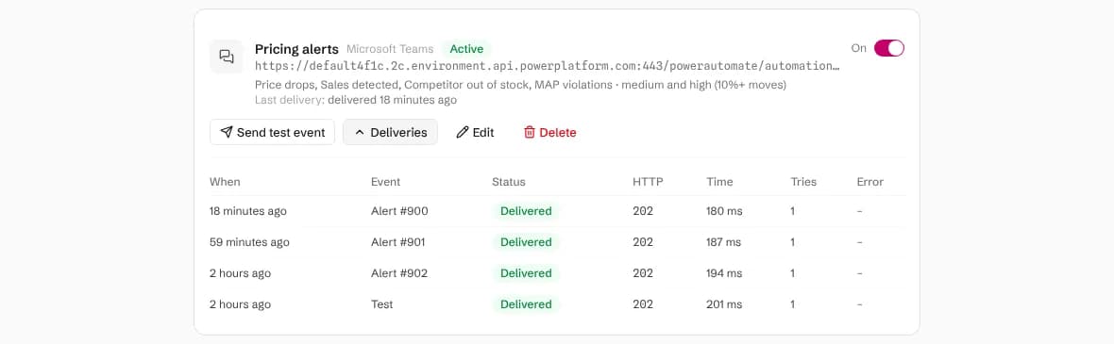Click the chat bubbles channel icon

[227, 56]
